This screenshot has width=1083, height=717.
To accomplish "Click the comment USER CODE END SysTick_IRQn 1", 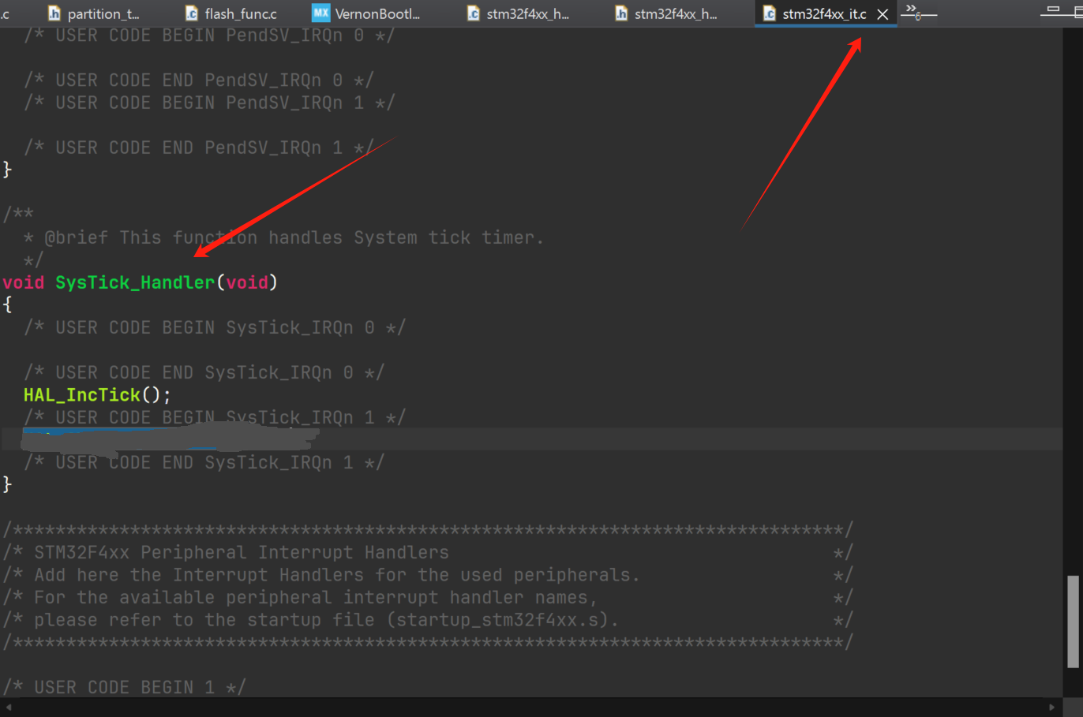I will 204,462.
